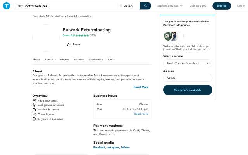This screenshot has width=248, height=155.
Task: Click the 'Closed' hours value
Action: point(144,104)
